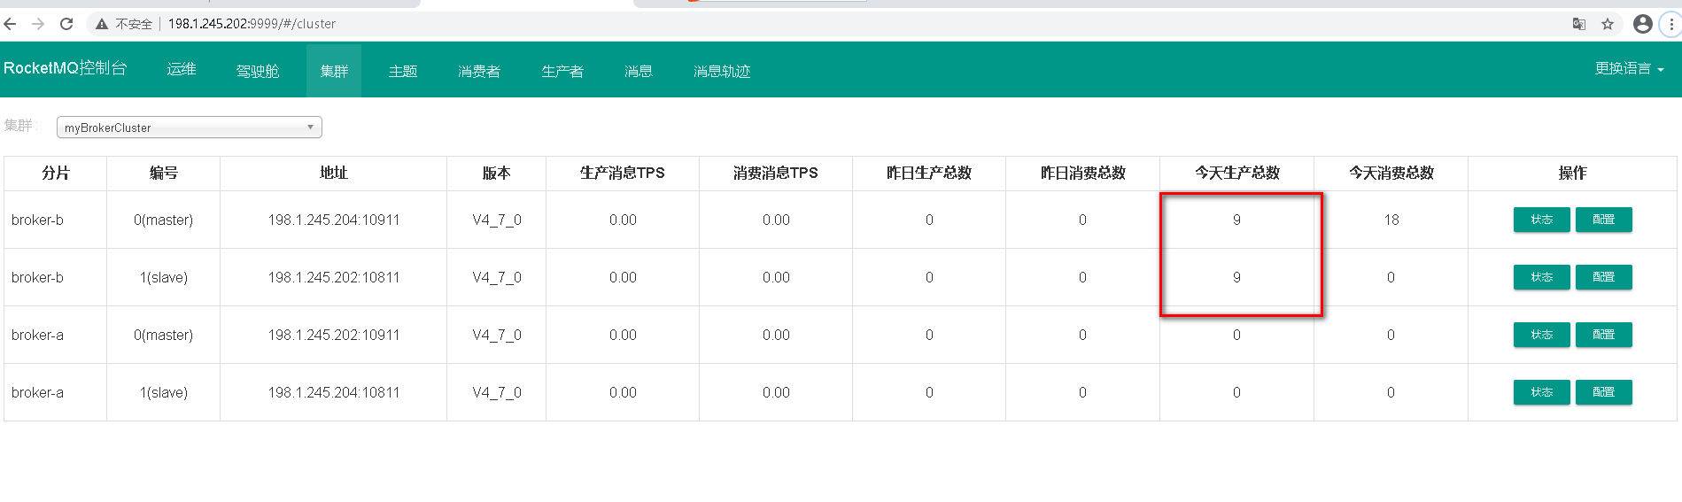Screen dimensions: 1682x502
Task: Select address 198.1.245.202:10811
Action: [x=334, y=277]
